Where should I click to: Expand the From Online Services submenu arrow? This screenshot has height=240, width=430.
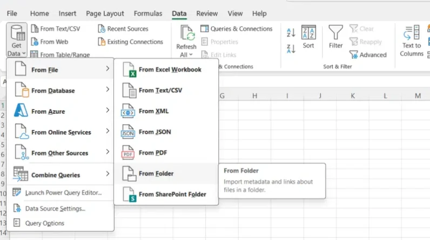click(x=107, y=131)
